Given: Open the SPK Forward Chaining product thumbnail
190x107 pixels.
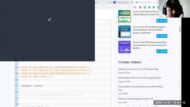Looking at the screenshot, I should 124,47.
